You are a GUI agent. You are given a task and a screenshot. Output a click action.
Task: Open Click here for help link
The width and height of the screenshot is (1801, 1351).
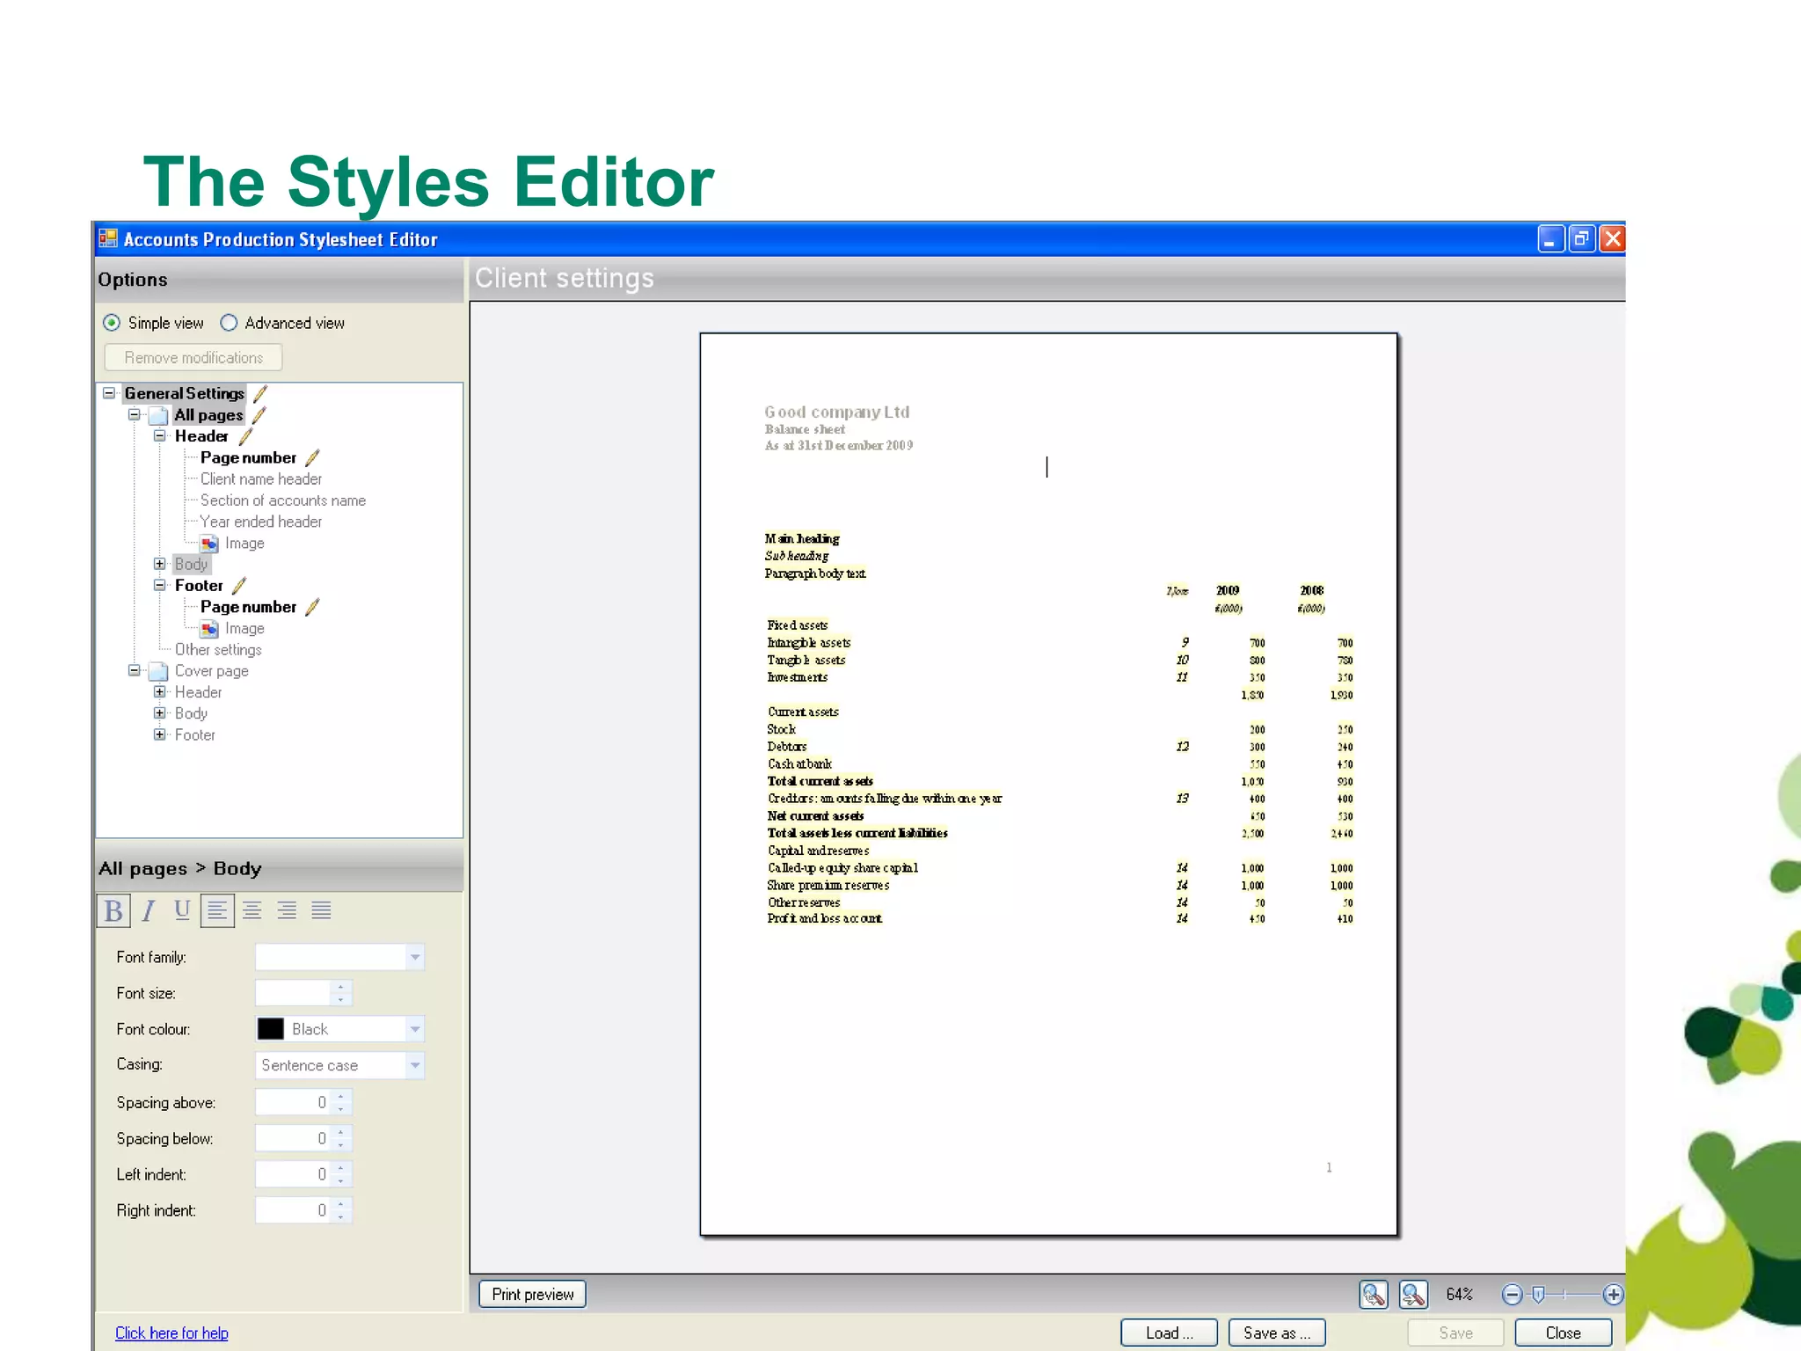point(171,1333)
